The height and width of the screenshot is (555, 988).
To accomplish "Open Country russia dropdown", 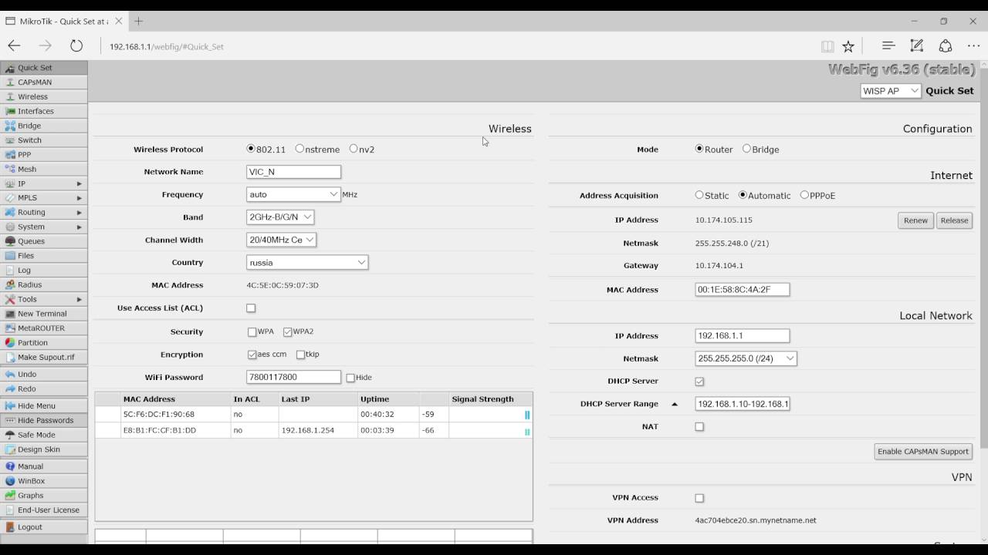I will click(x=307, y=262).
